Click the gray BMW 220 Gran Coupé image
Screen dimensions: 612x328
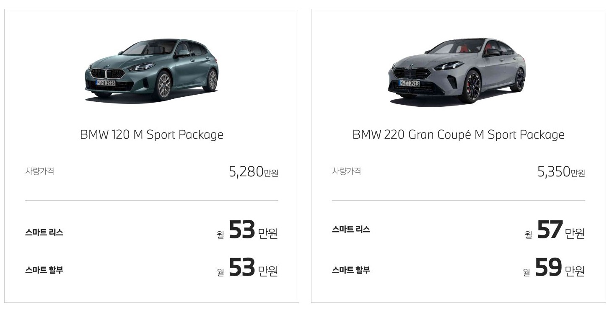(x=456, y=70)
